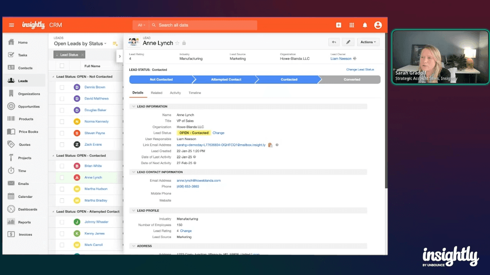The height and width of the screenshot is (275, 490).
Task: Switch to the Related tab
Action: [x=157, y=93]
